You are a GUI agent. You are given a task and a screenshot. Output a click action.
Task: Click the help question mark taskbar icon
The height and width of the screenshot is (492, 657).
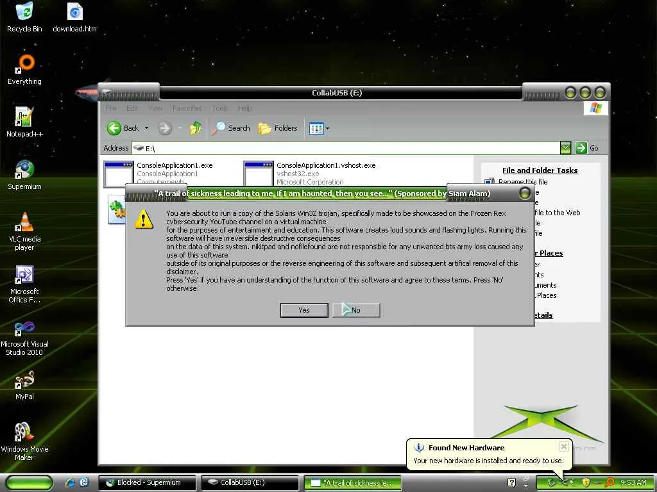pos(511,482)
